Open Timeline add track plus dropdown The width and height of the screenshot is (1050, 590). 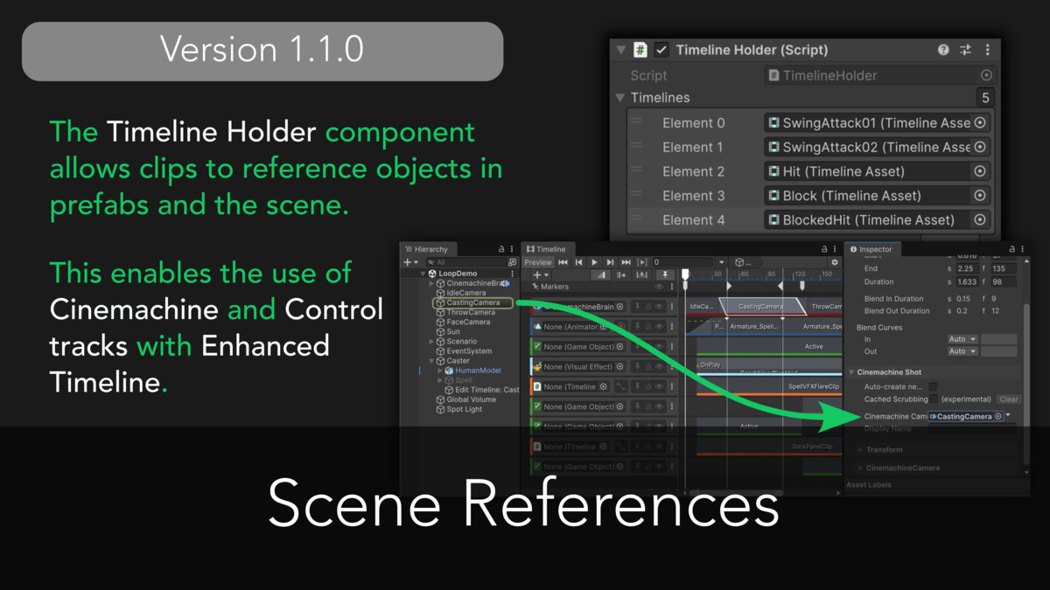[541, 274]
